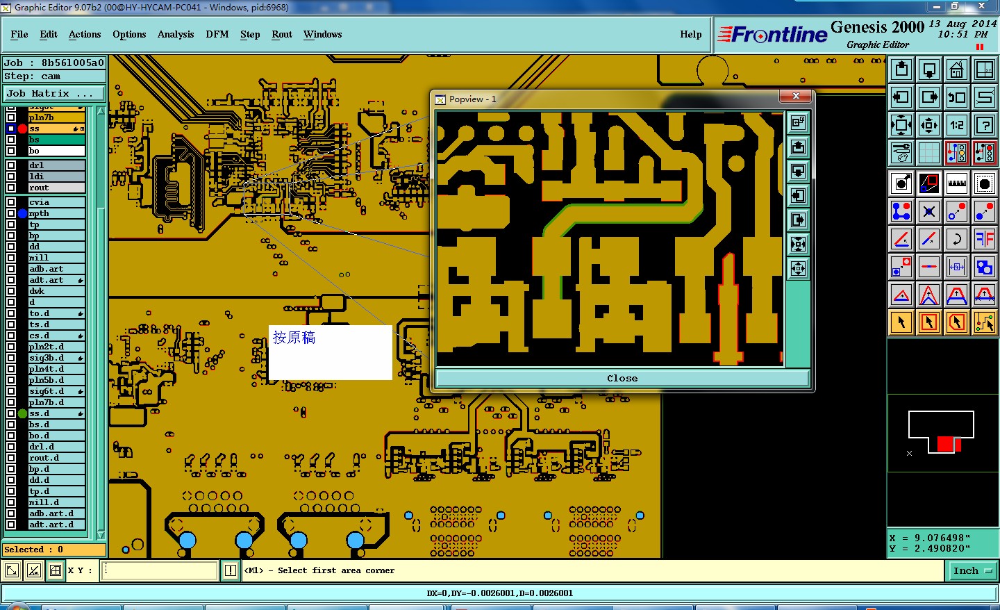This screenshot has width=1000, height=610.
Task: Toggle checkbox for layer mill.d
Action: pos(11,502)
